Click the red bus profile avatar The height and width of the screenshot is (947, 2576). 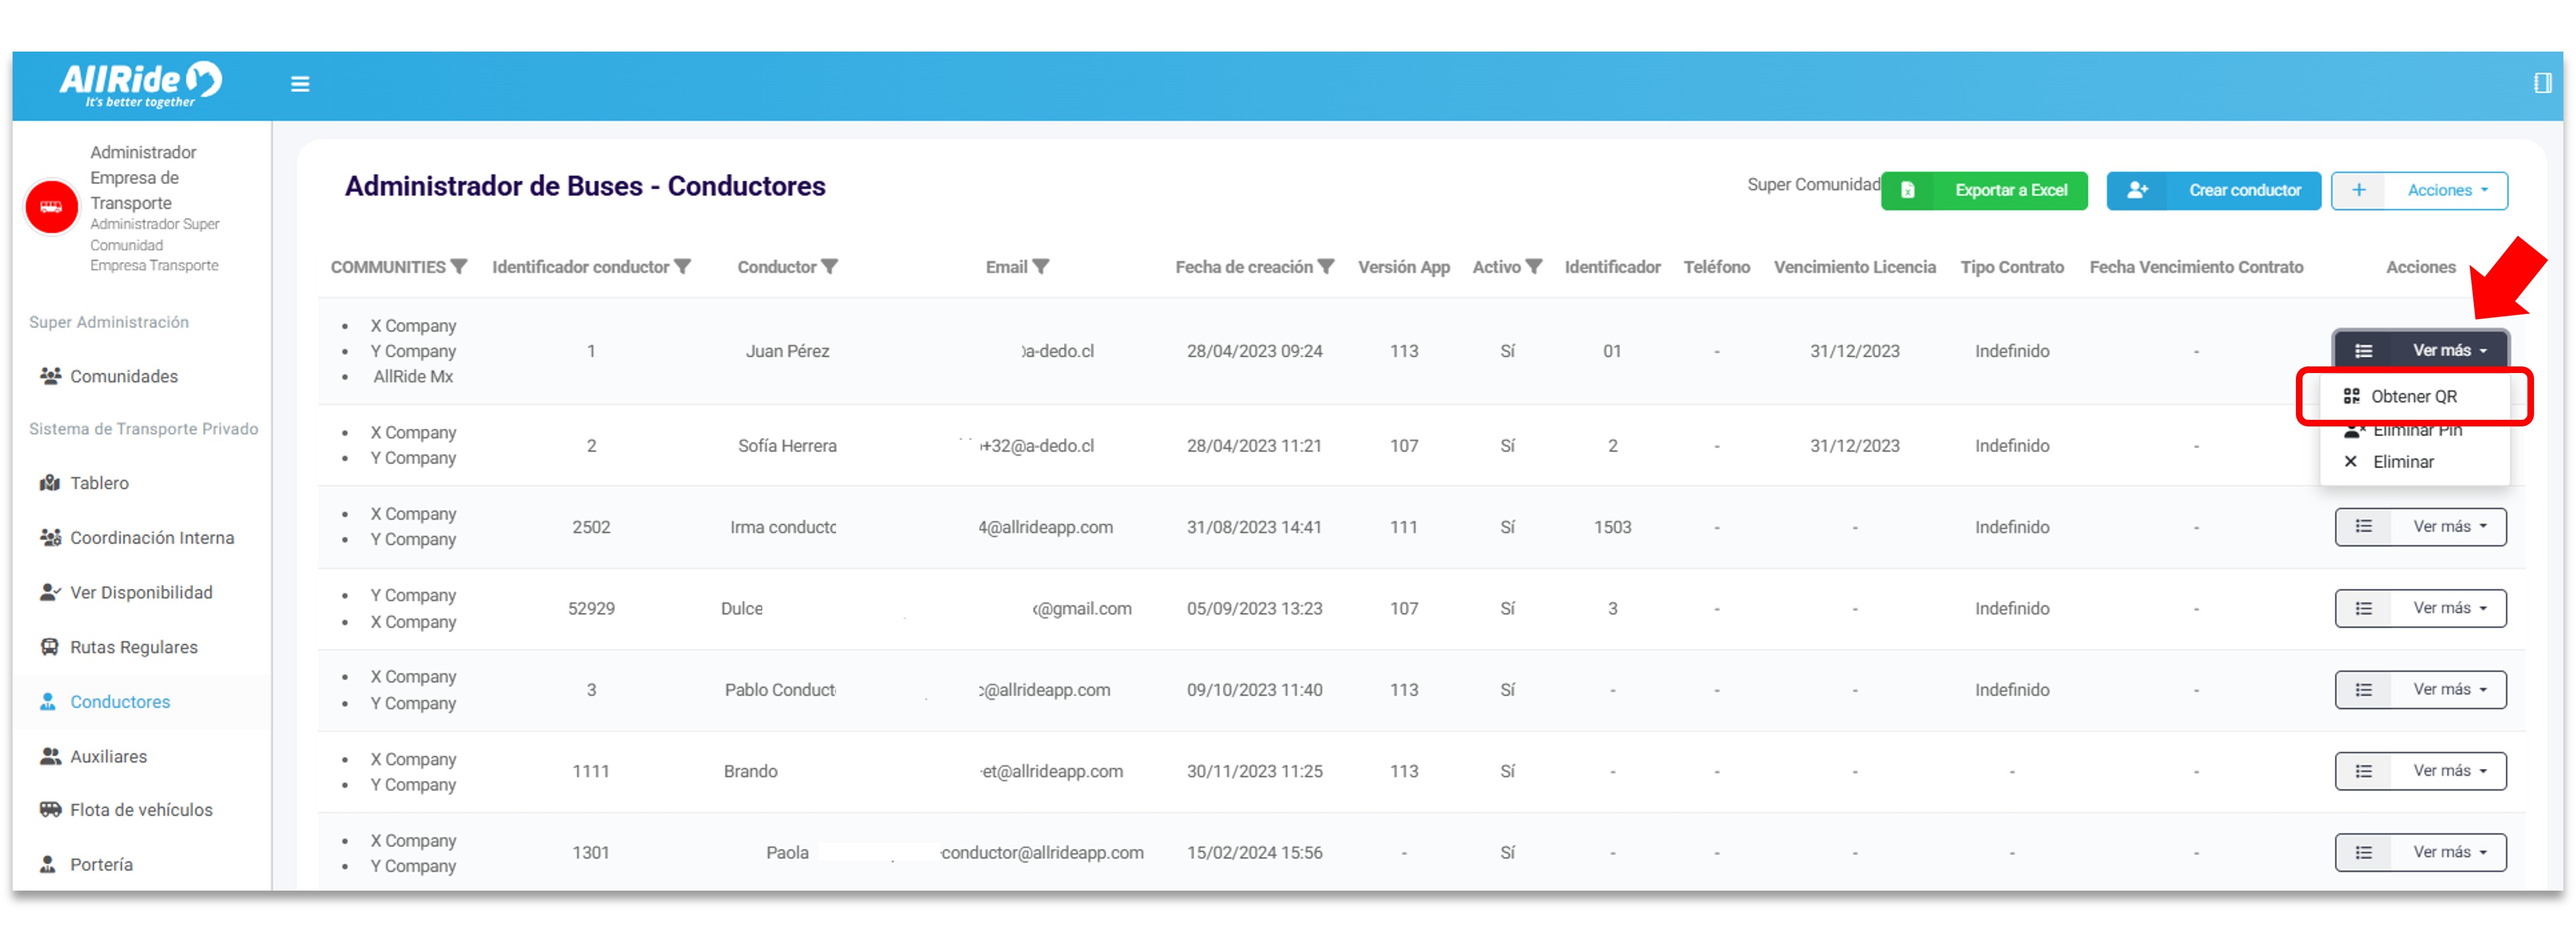tap(51, 207)
